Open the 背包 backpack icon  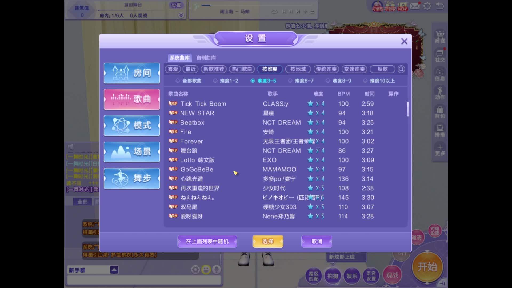[x=440, y=112]
